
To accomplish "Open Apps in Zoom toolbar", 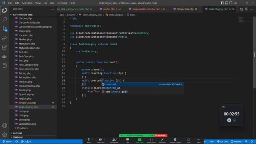I will [188, 140].
